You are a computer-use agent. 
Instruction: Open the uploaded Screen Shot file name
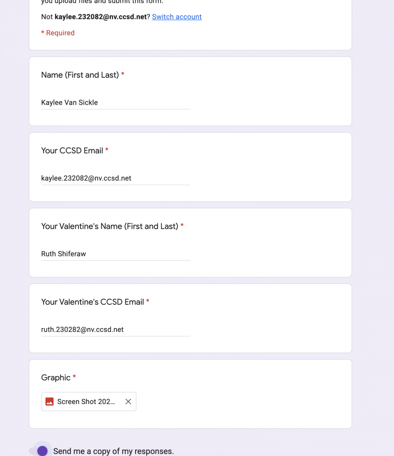coord(86,401)
